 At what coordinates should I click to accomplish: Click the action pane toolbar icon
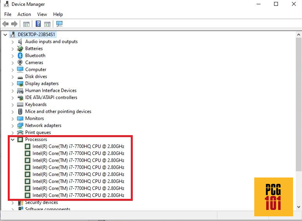pos(47,24)
